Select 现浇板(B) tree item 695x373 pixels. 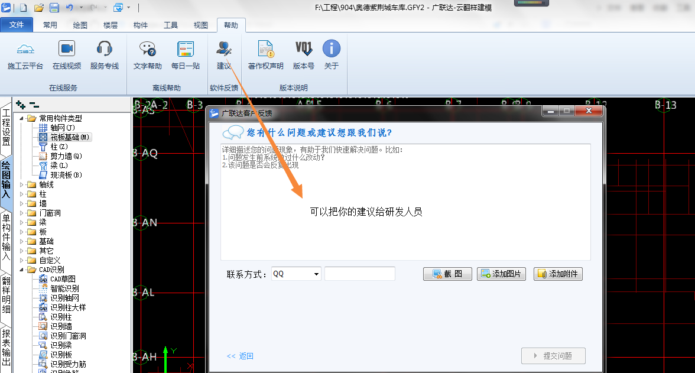tap(66, 175)
